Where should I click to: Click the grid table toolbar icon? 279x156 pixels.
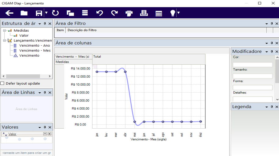tap(158, 13)
